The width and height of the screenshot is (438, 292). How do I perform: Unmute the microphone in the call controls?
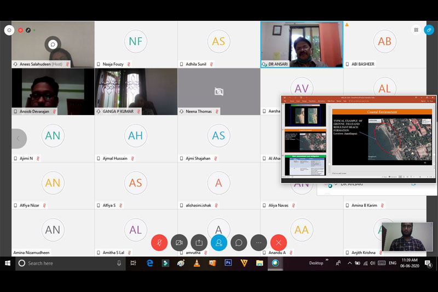(x=159, y=242)
